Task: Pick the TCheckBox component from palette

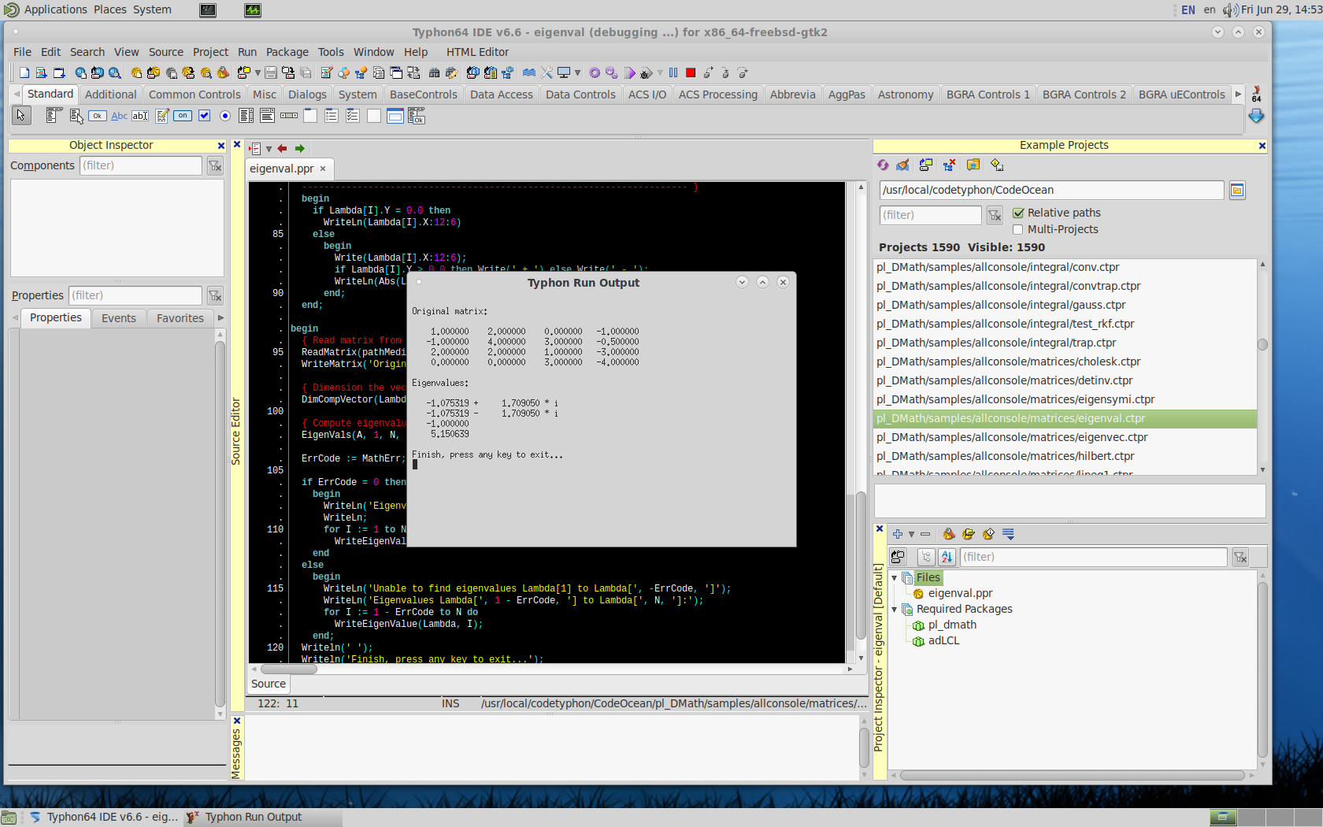Action: click(x=204, y=116)
